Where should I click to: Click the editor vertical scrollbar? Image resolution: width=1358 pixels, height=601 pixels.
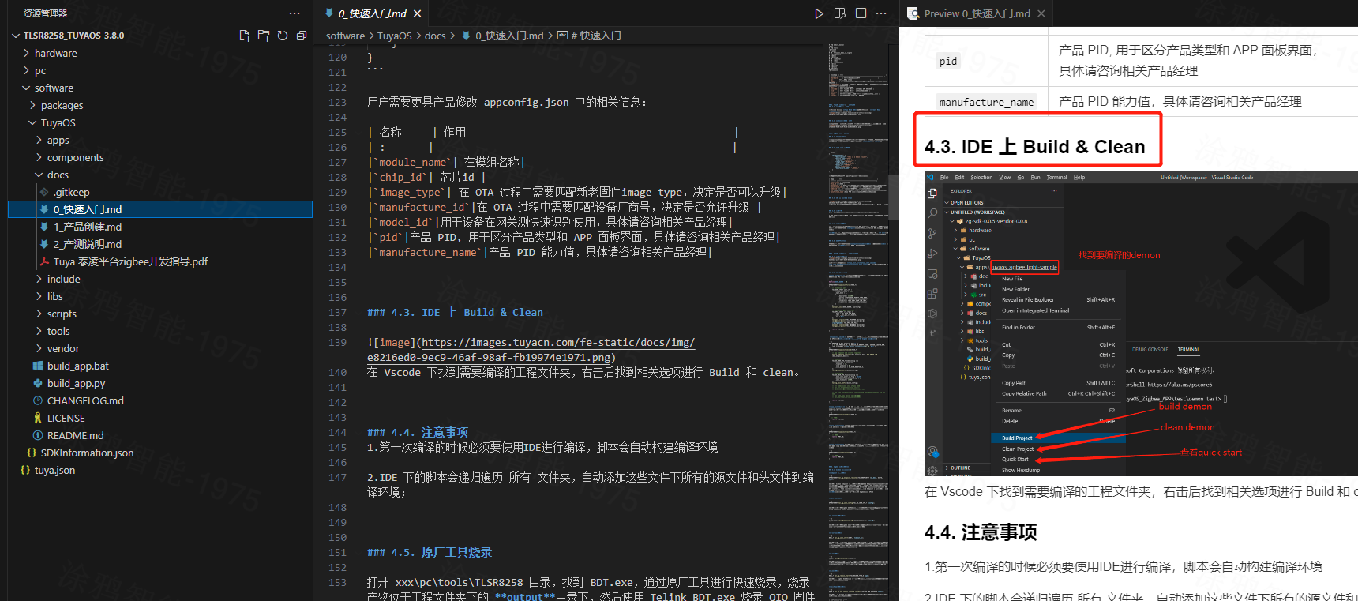893,197
